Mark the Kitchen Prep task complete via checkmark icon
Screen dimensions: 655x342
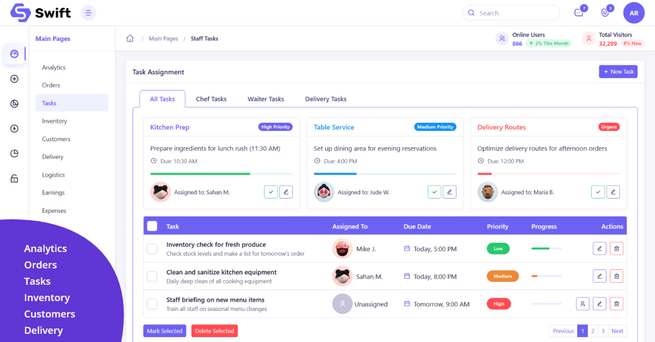[271, 191]
